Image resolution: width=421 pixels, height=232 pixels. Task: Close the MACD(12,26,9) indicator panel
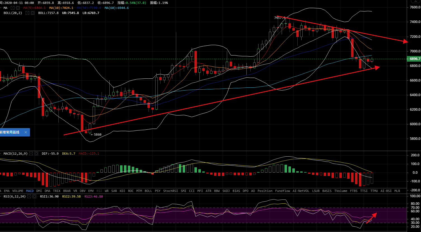click(37, 154)
